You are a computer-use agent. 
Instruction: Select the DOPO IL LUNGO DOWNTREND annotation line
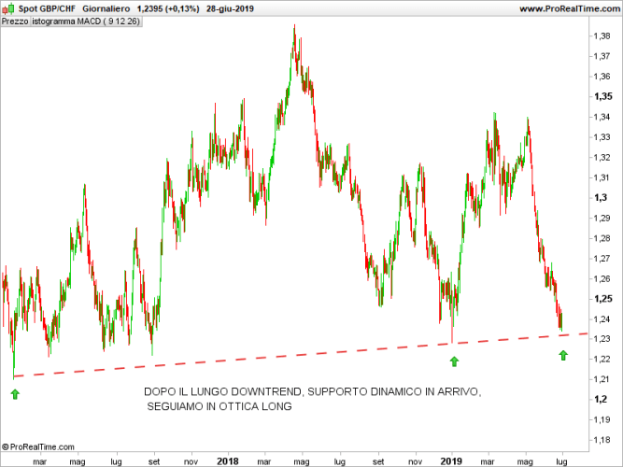point(313,392)
